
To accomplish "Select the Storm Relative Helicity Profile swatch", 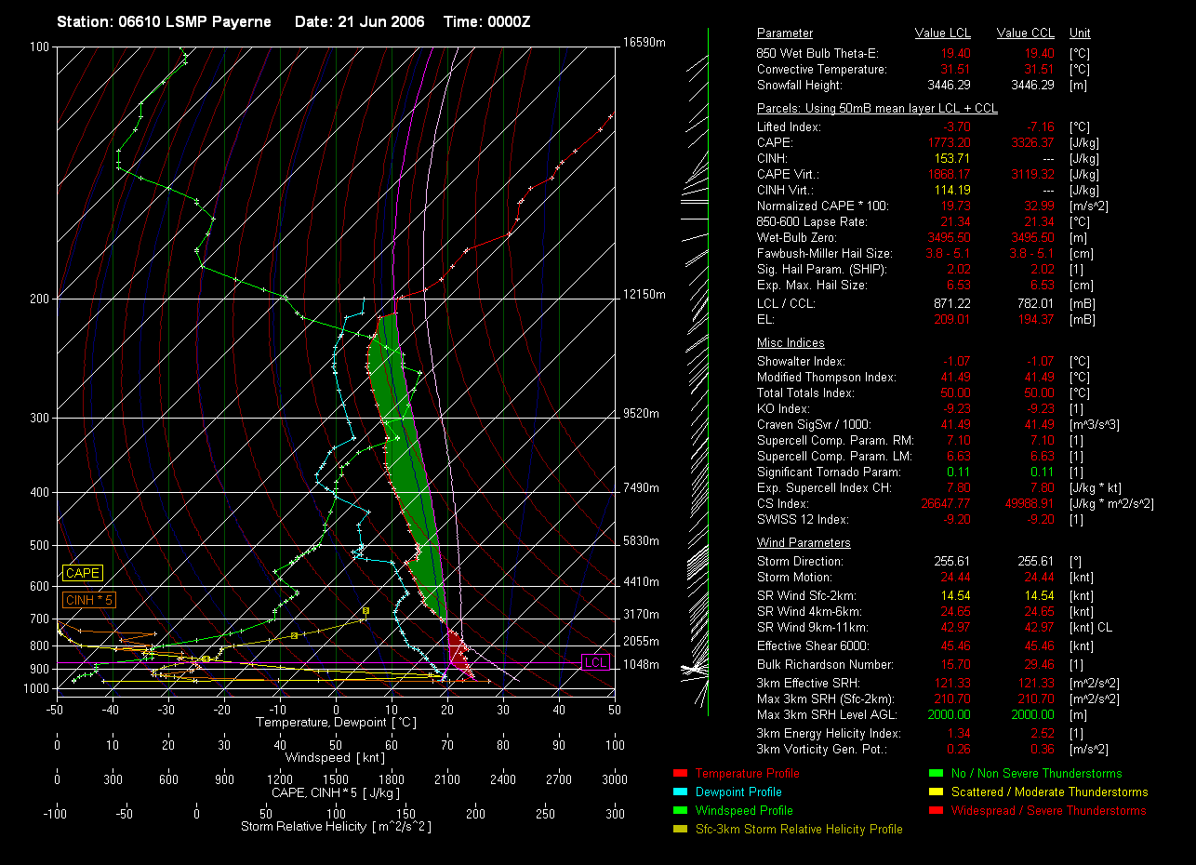I will pos(679,829).
